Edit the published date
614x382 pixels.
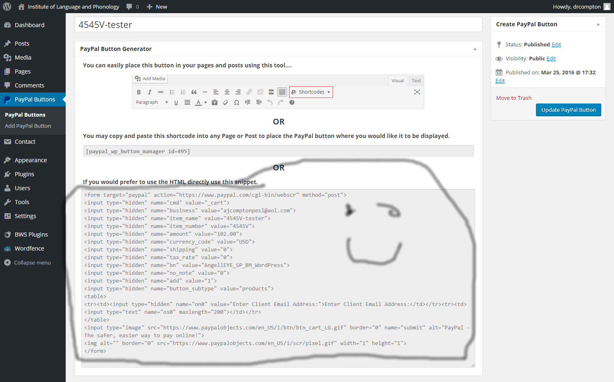click(x=500, y=81)
